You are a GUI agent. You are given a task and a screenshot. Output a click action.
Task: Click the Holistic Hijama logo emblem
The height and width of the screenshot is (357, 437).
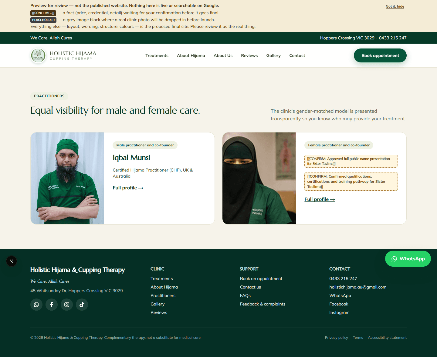click(38, 55)
